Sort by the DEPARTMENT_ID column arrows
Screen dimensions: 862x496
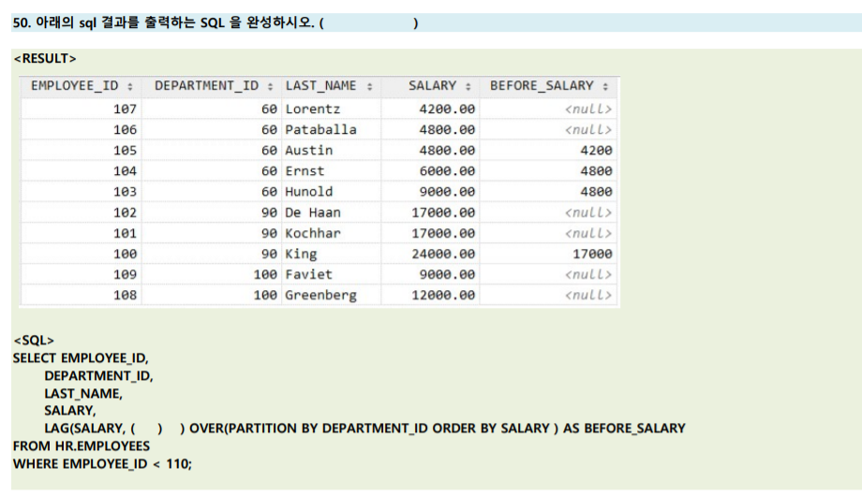pyautogui.click(x=270, y=87)
